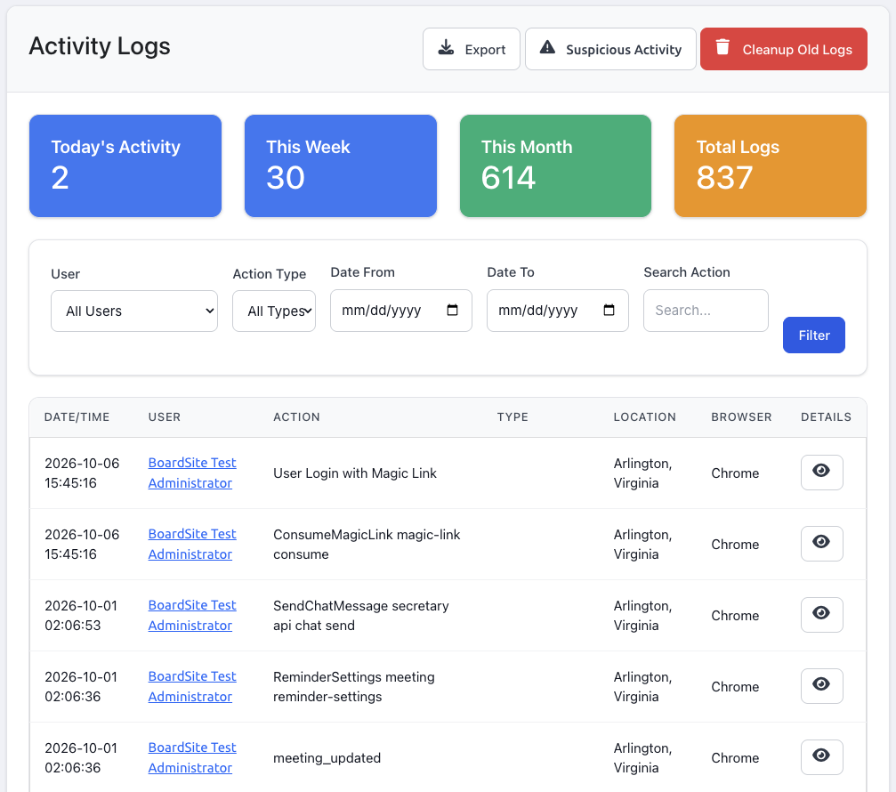Click the Search Action input box

706,311
